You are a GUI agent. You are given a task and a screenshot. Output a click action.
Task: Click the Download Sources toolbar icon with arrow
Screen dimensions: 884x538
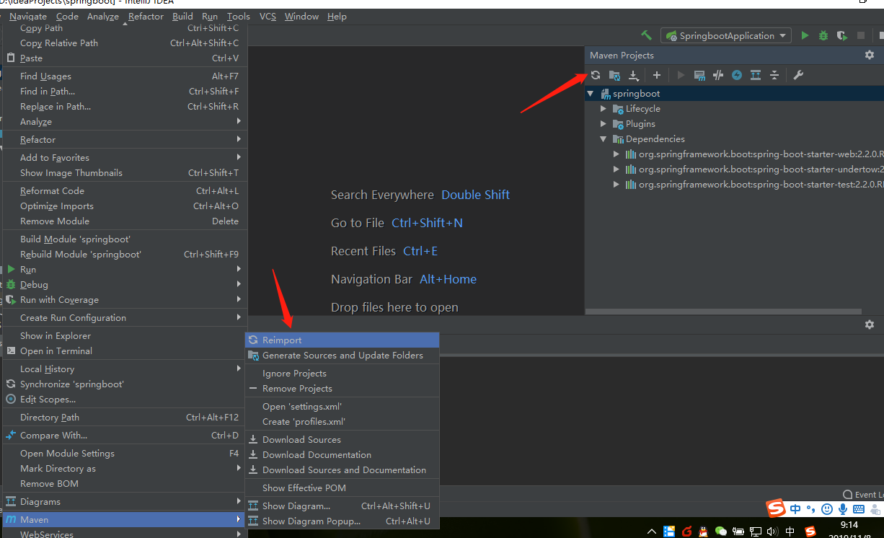click(633, 75)
